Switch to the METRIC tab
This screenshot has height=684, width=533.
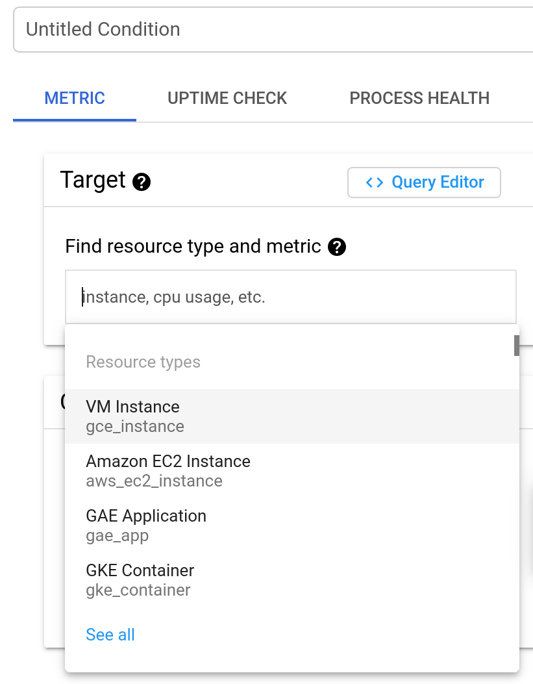click(x=75, y=98)
